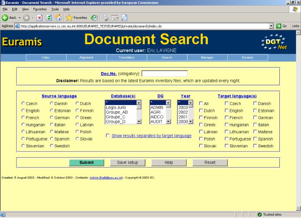Viewport: 301px width, 218px height.
Task: Click the Refresh page icon
Action: coord(49,18)
